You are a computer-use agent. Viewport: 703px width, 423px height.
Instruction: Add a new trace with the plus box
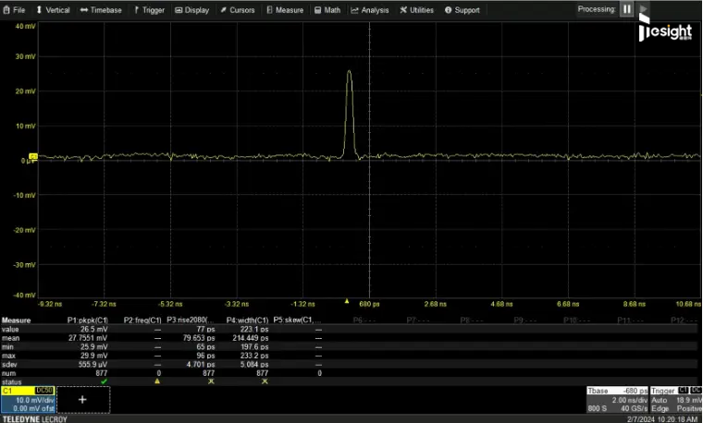pos(83,399)
